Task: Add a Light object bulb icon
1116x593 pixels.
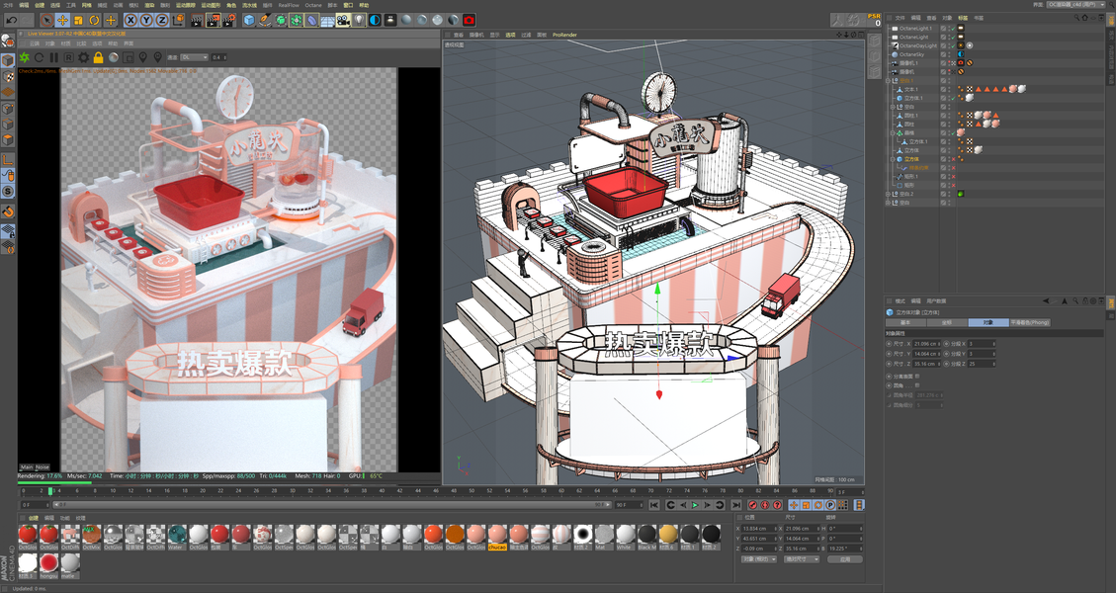Action: 359,20
